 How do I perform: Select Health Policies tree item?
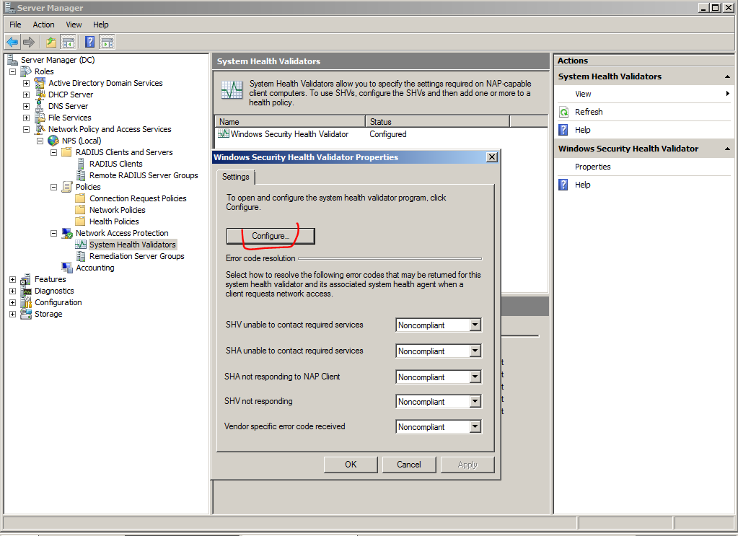[114, 221]
